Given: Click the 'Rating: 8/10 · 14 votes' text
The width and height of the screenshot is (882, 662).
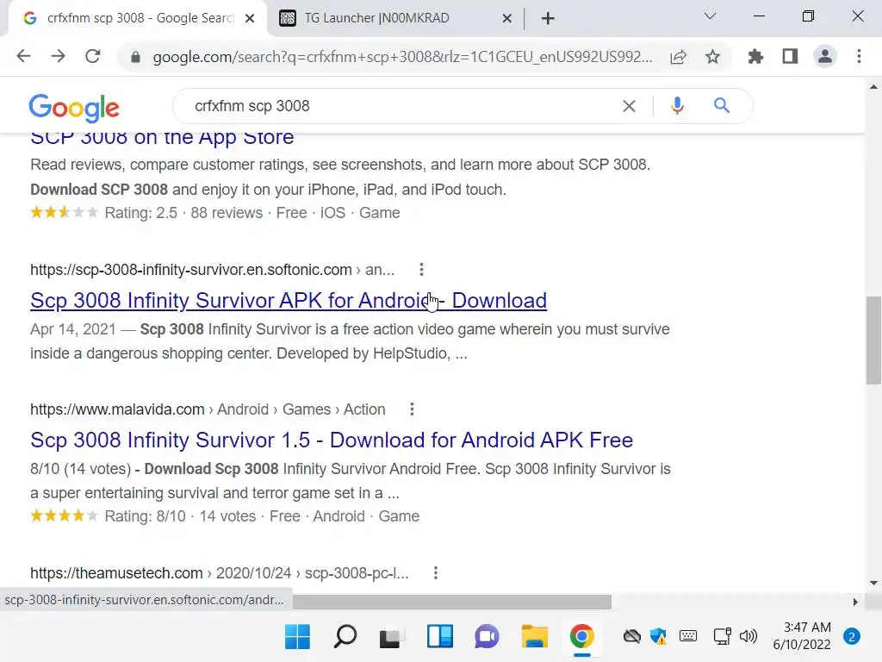Looking at the screenshot, I should point(180,516).
